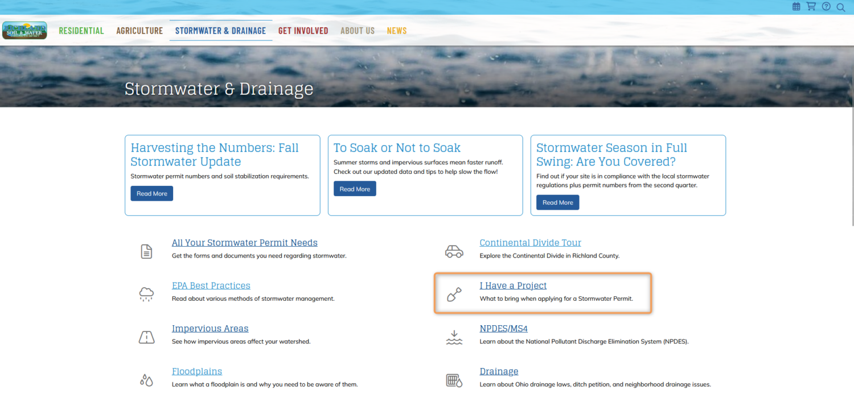Click the help question mark icon

pos(826,6)
